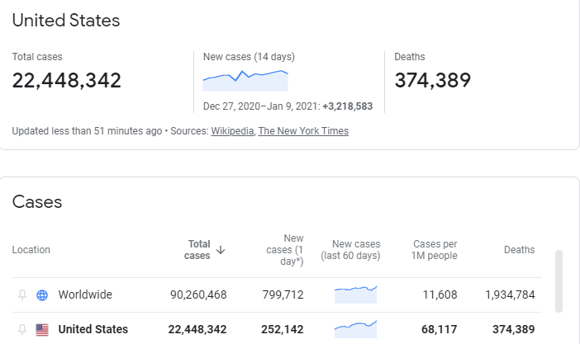The image size is (580, 344).
Task: Sort table by Cases per 1M people
Action: tap(435, 250)
